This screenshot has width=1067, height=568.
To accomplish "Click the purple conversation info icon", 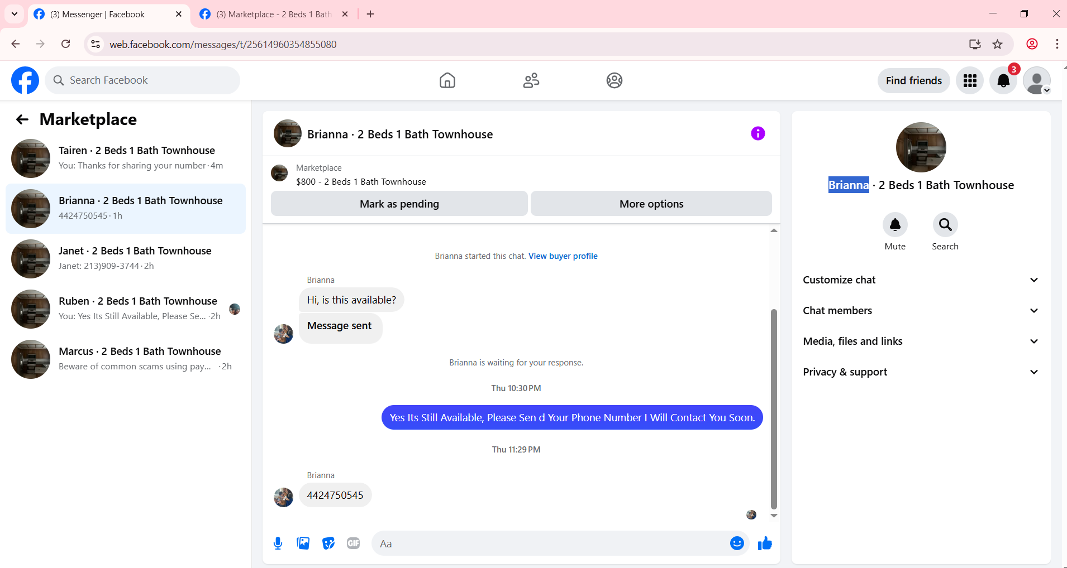I will [x=758, y=133].
